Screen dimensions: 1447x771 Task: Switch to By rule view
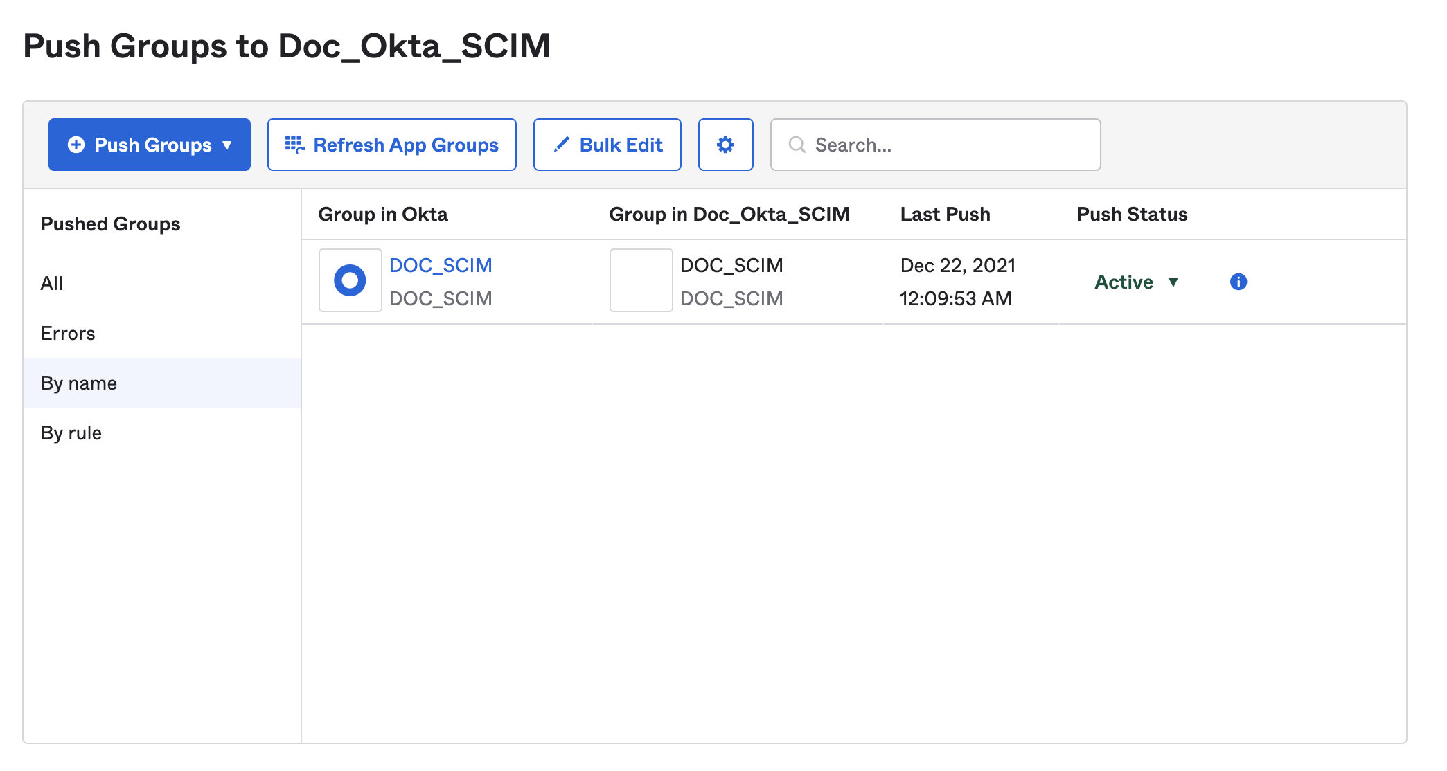(x=71, y=433)
